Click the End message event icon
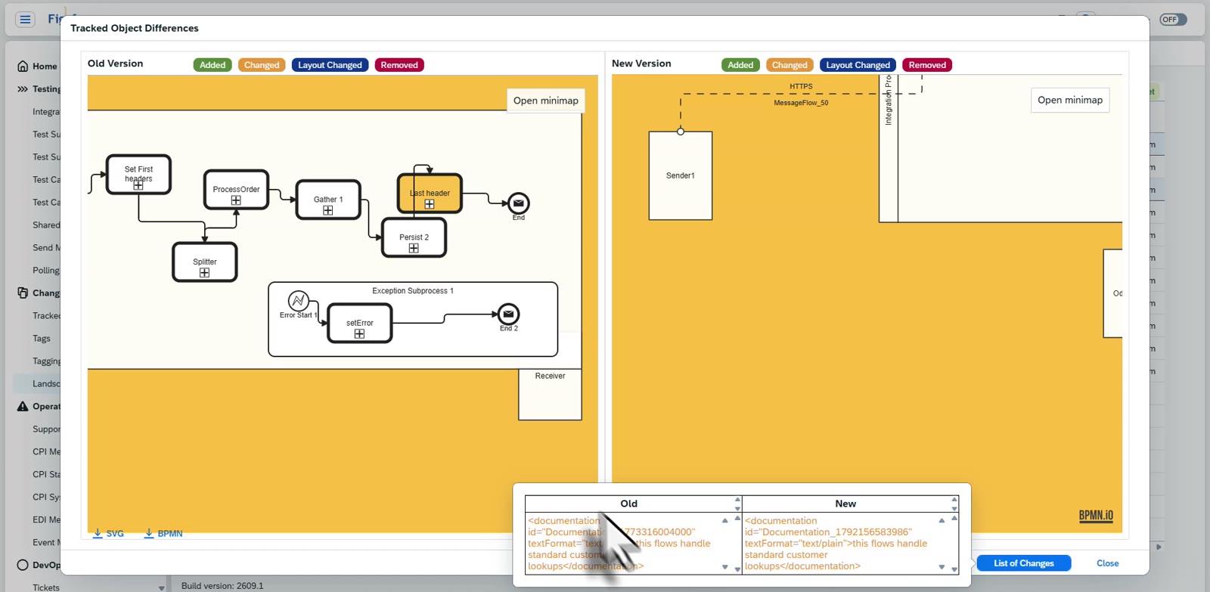This screenshot has height=592, width=1210. pos(519,203)
